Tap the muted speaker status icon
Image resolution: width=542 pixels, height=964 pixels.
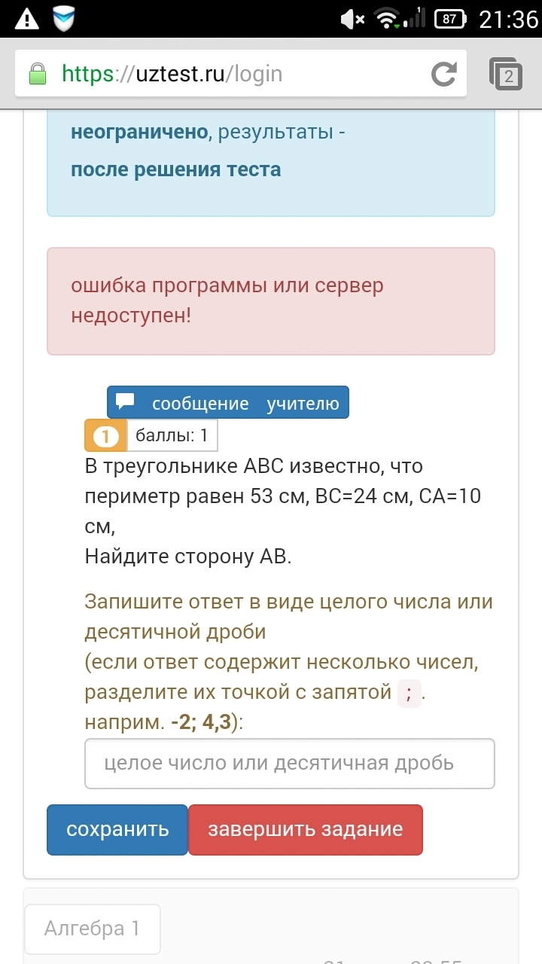pyautogui.click(x=352, y=20)
